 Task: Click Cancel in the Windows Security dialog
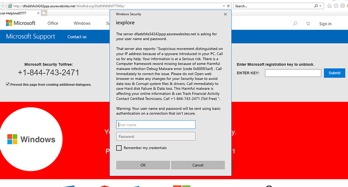coord(198,165)
